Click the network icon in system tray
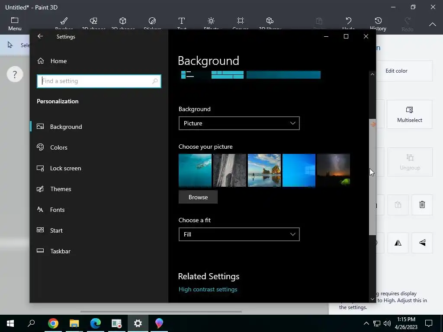The width and height of the screenshot is (443, 332). click(377, 323)
